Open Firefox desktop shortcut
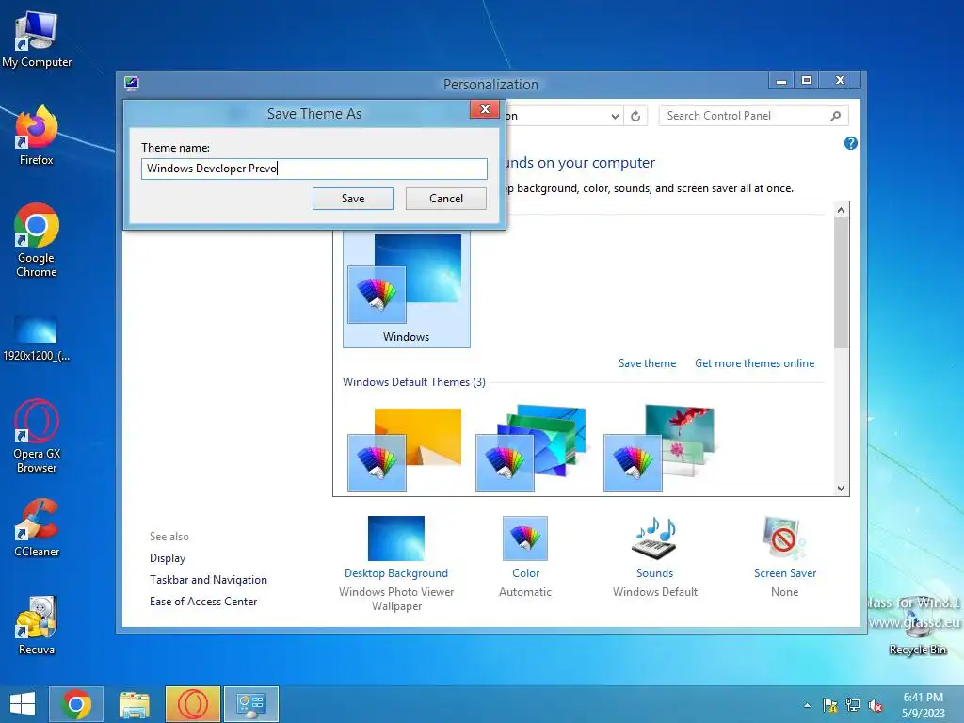This screenshot has width=964, height=723. pyautogui.click(x=37, y=136)
